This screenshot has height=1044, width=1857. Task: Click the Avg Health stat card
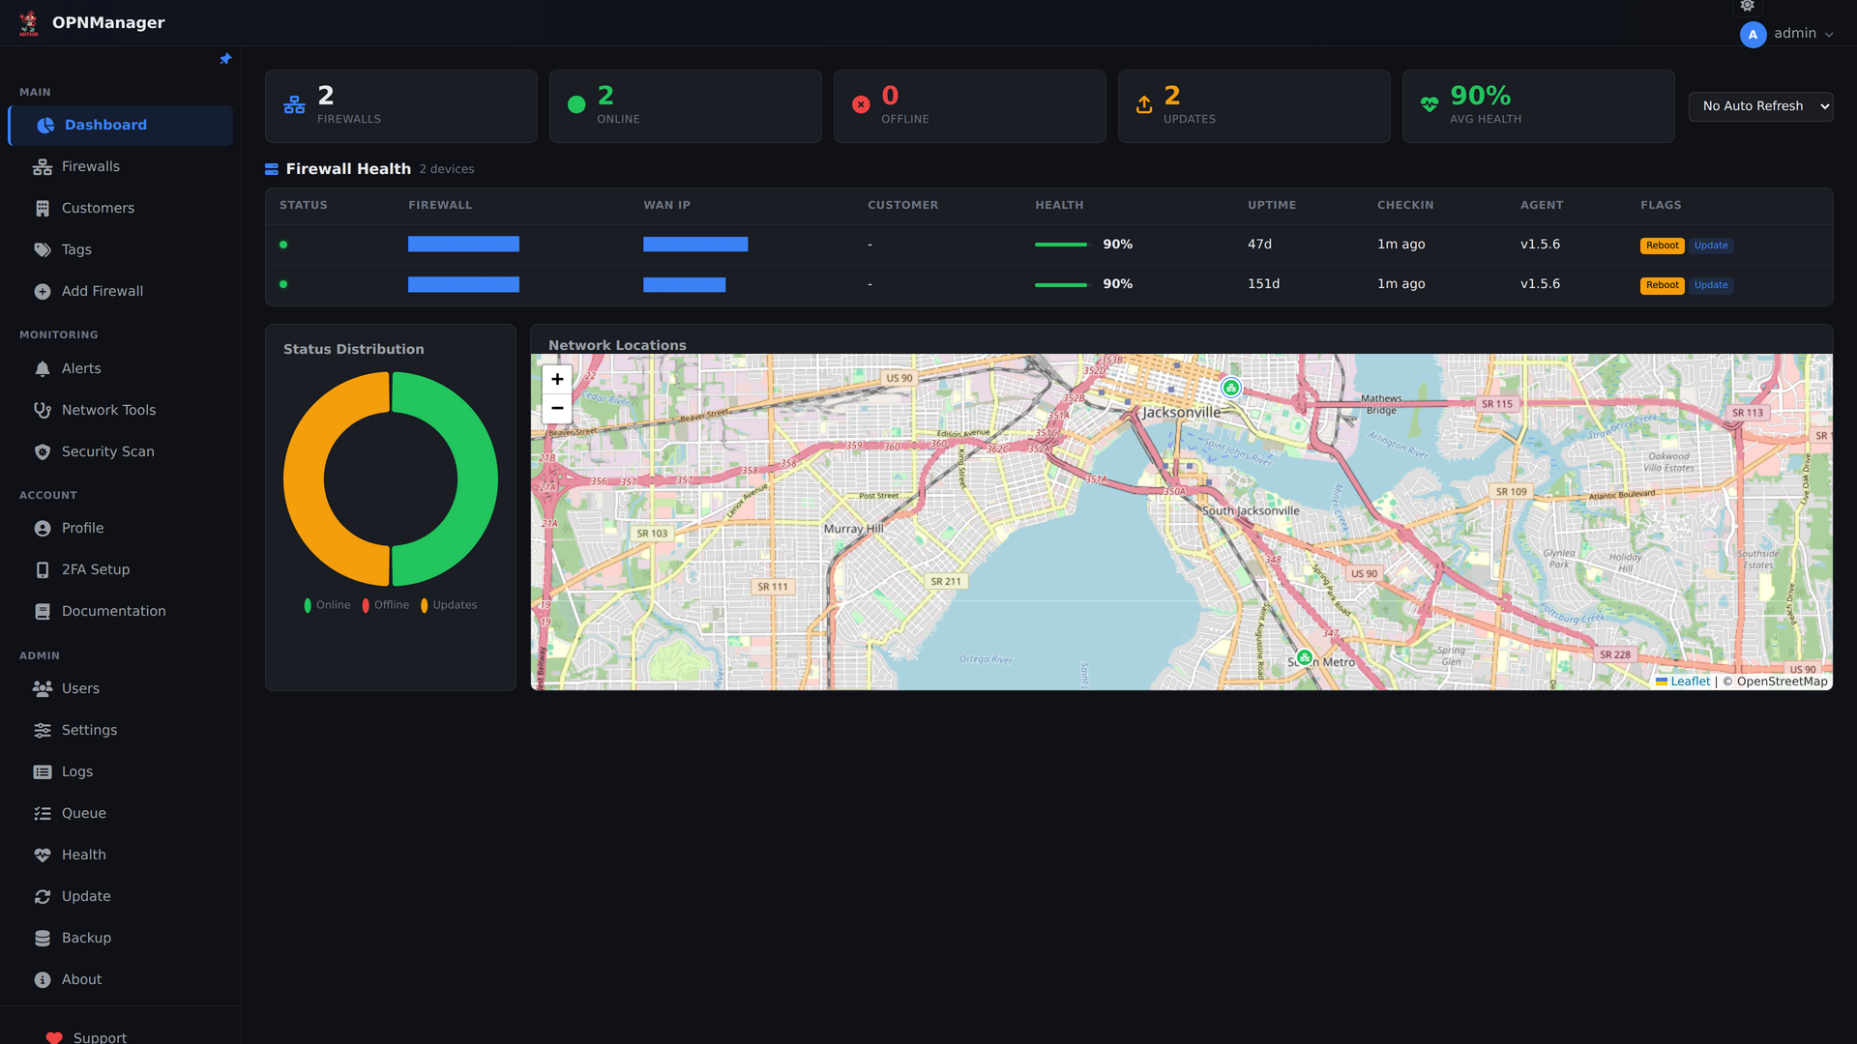point(1539,106)
